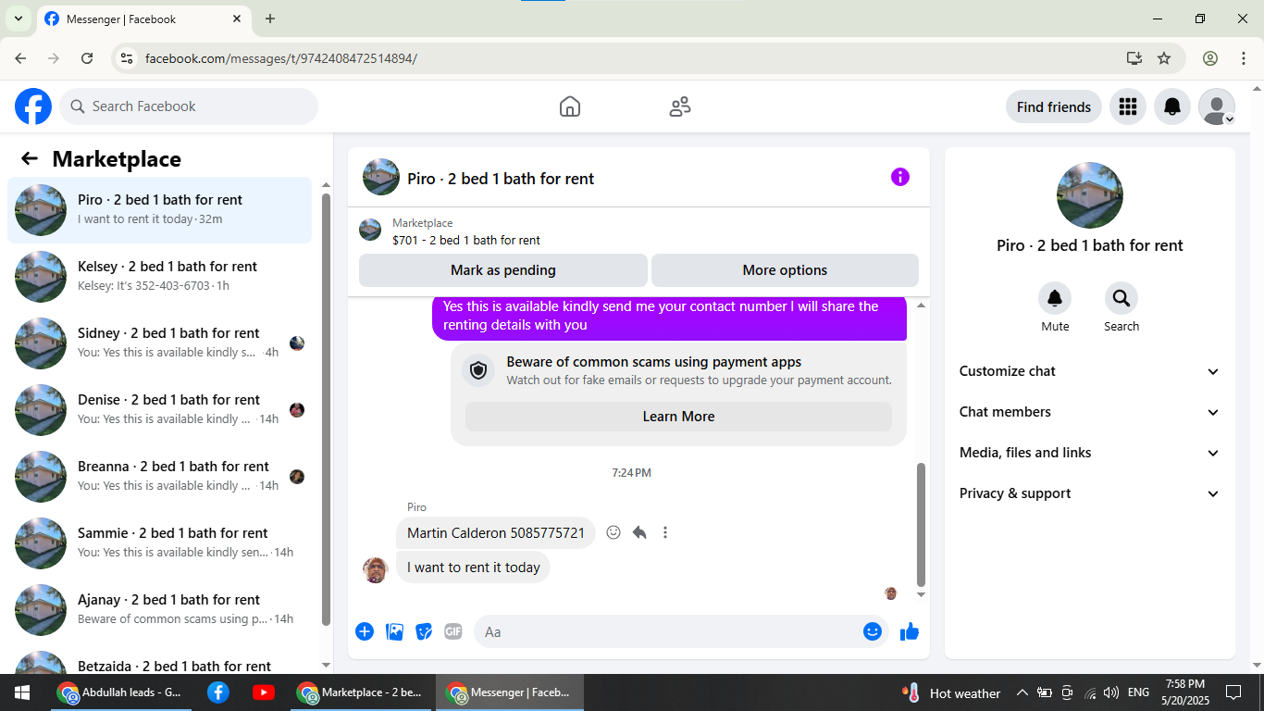The image size is (1264, 711).
Task: Click the sender avatar beside I want to rent
Action: tap(375, 569)
